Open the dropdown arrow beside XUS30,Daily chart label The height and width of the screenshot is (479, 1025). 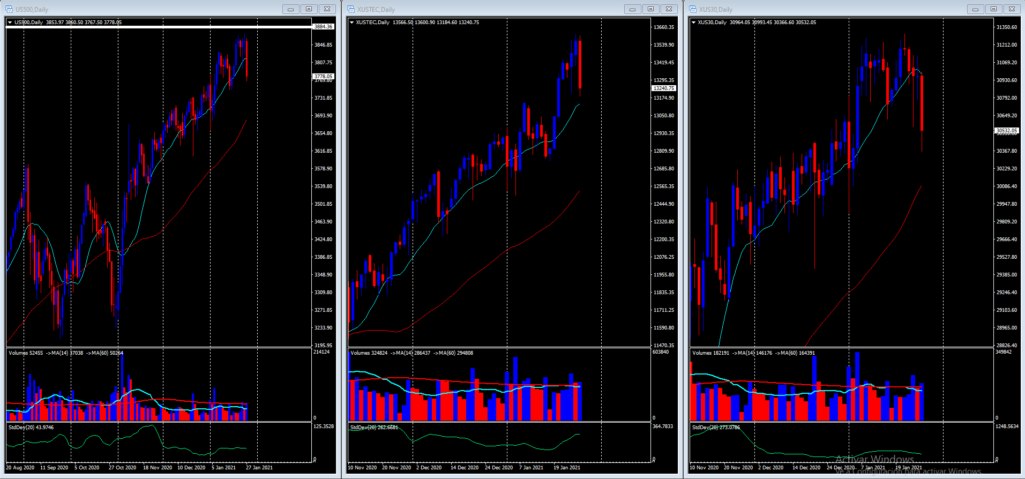(x=693, y=23)
